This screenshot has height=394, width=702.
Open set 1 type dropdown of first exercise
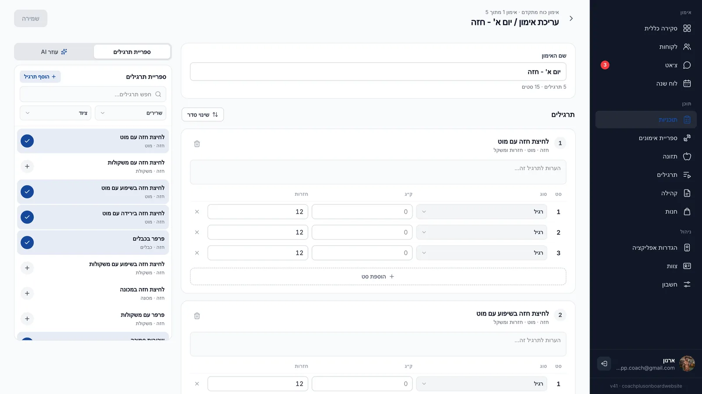coord(481,212)
